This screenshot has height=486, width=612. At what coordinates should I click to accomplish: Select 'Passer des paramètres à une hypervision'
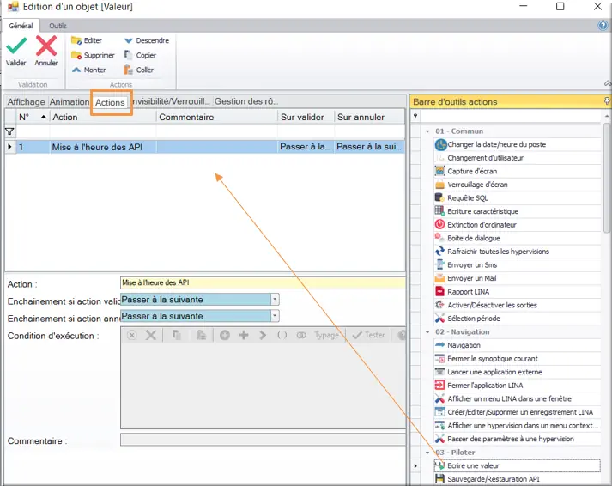[x=518, y=439]
